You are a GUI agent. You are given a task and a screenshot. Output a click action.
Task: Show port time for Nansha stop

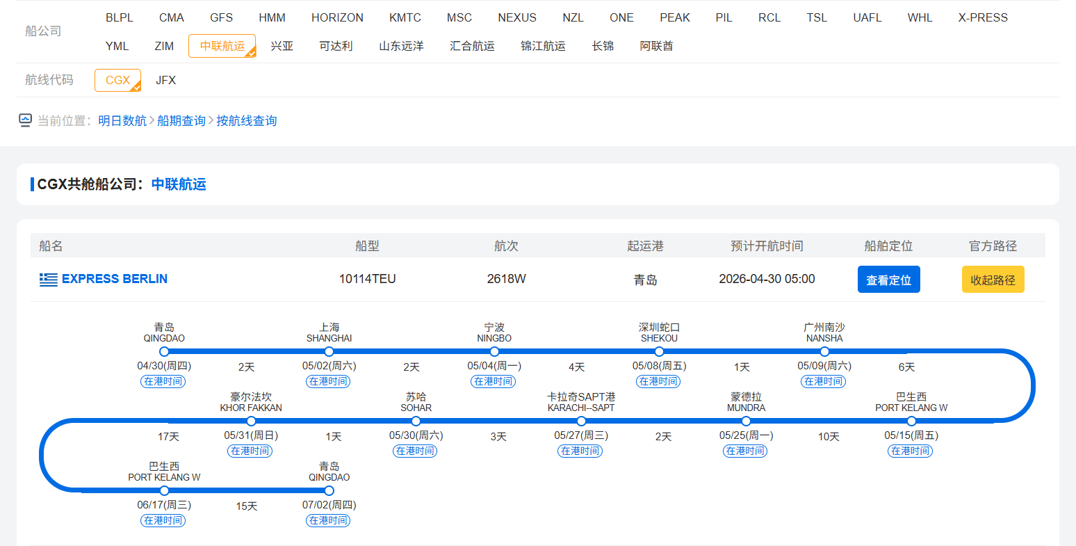(x=824, y=381)
